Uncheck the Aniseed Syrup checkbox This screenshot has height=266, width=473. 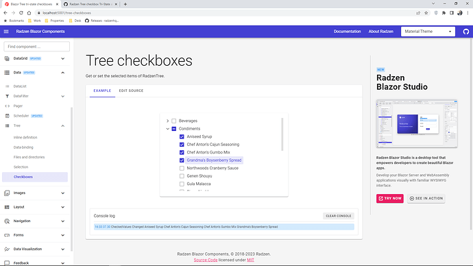[182, 136]
